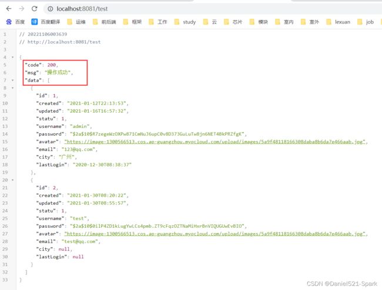
Task: Click the comment "// http://localhost:8081/test"
Action: click(60, 42)
